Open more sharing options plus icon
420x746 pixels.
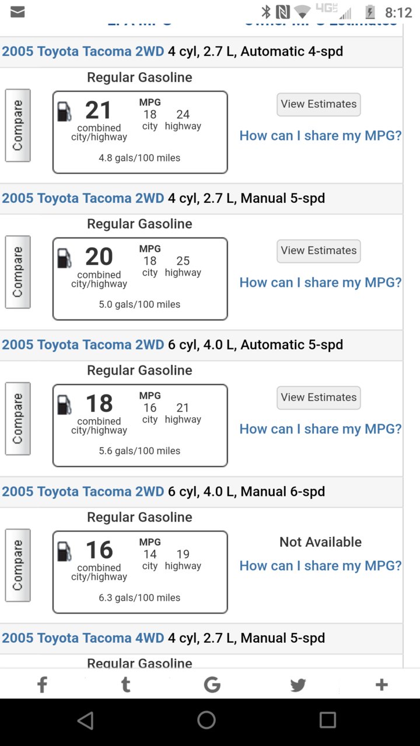point(381,684)
